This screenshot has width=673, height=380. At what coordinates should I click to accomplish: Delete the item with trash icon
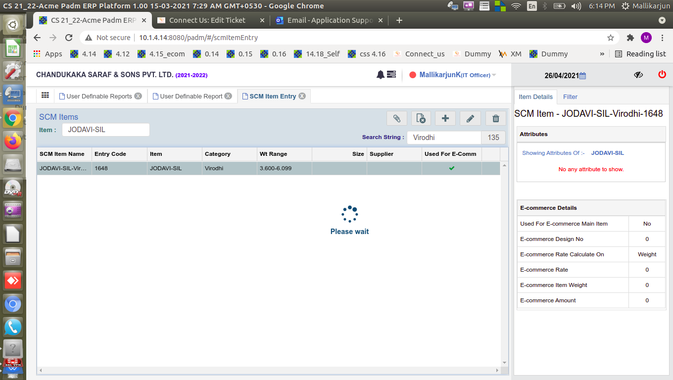tap(495, 118)
